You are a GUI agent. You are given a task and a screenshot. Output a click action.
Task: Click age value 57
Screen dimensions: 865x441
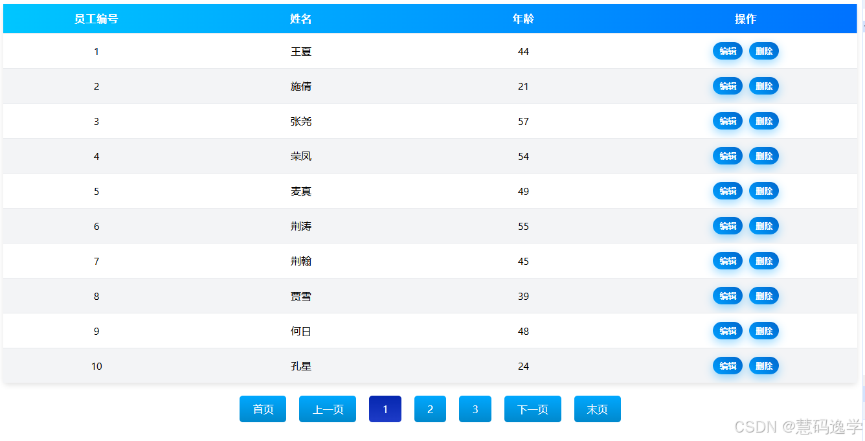523,121
